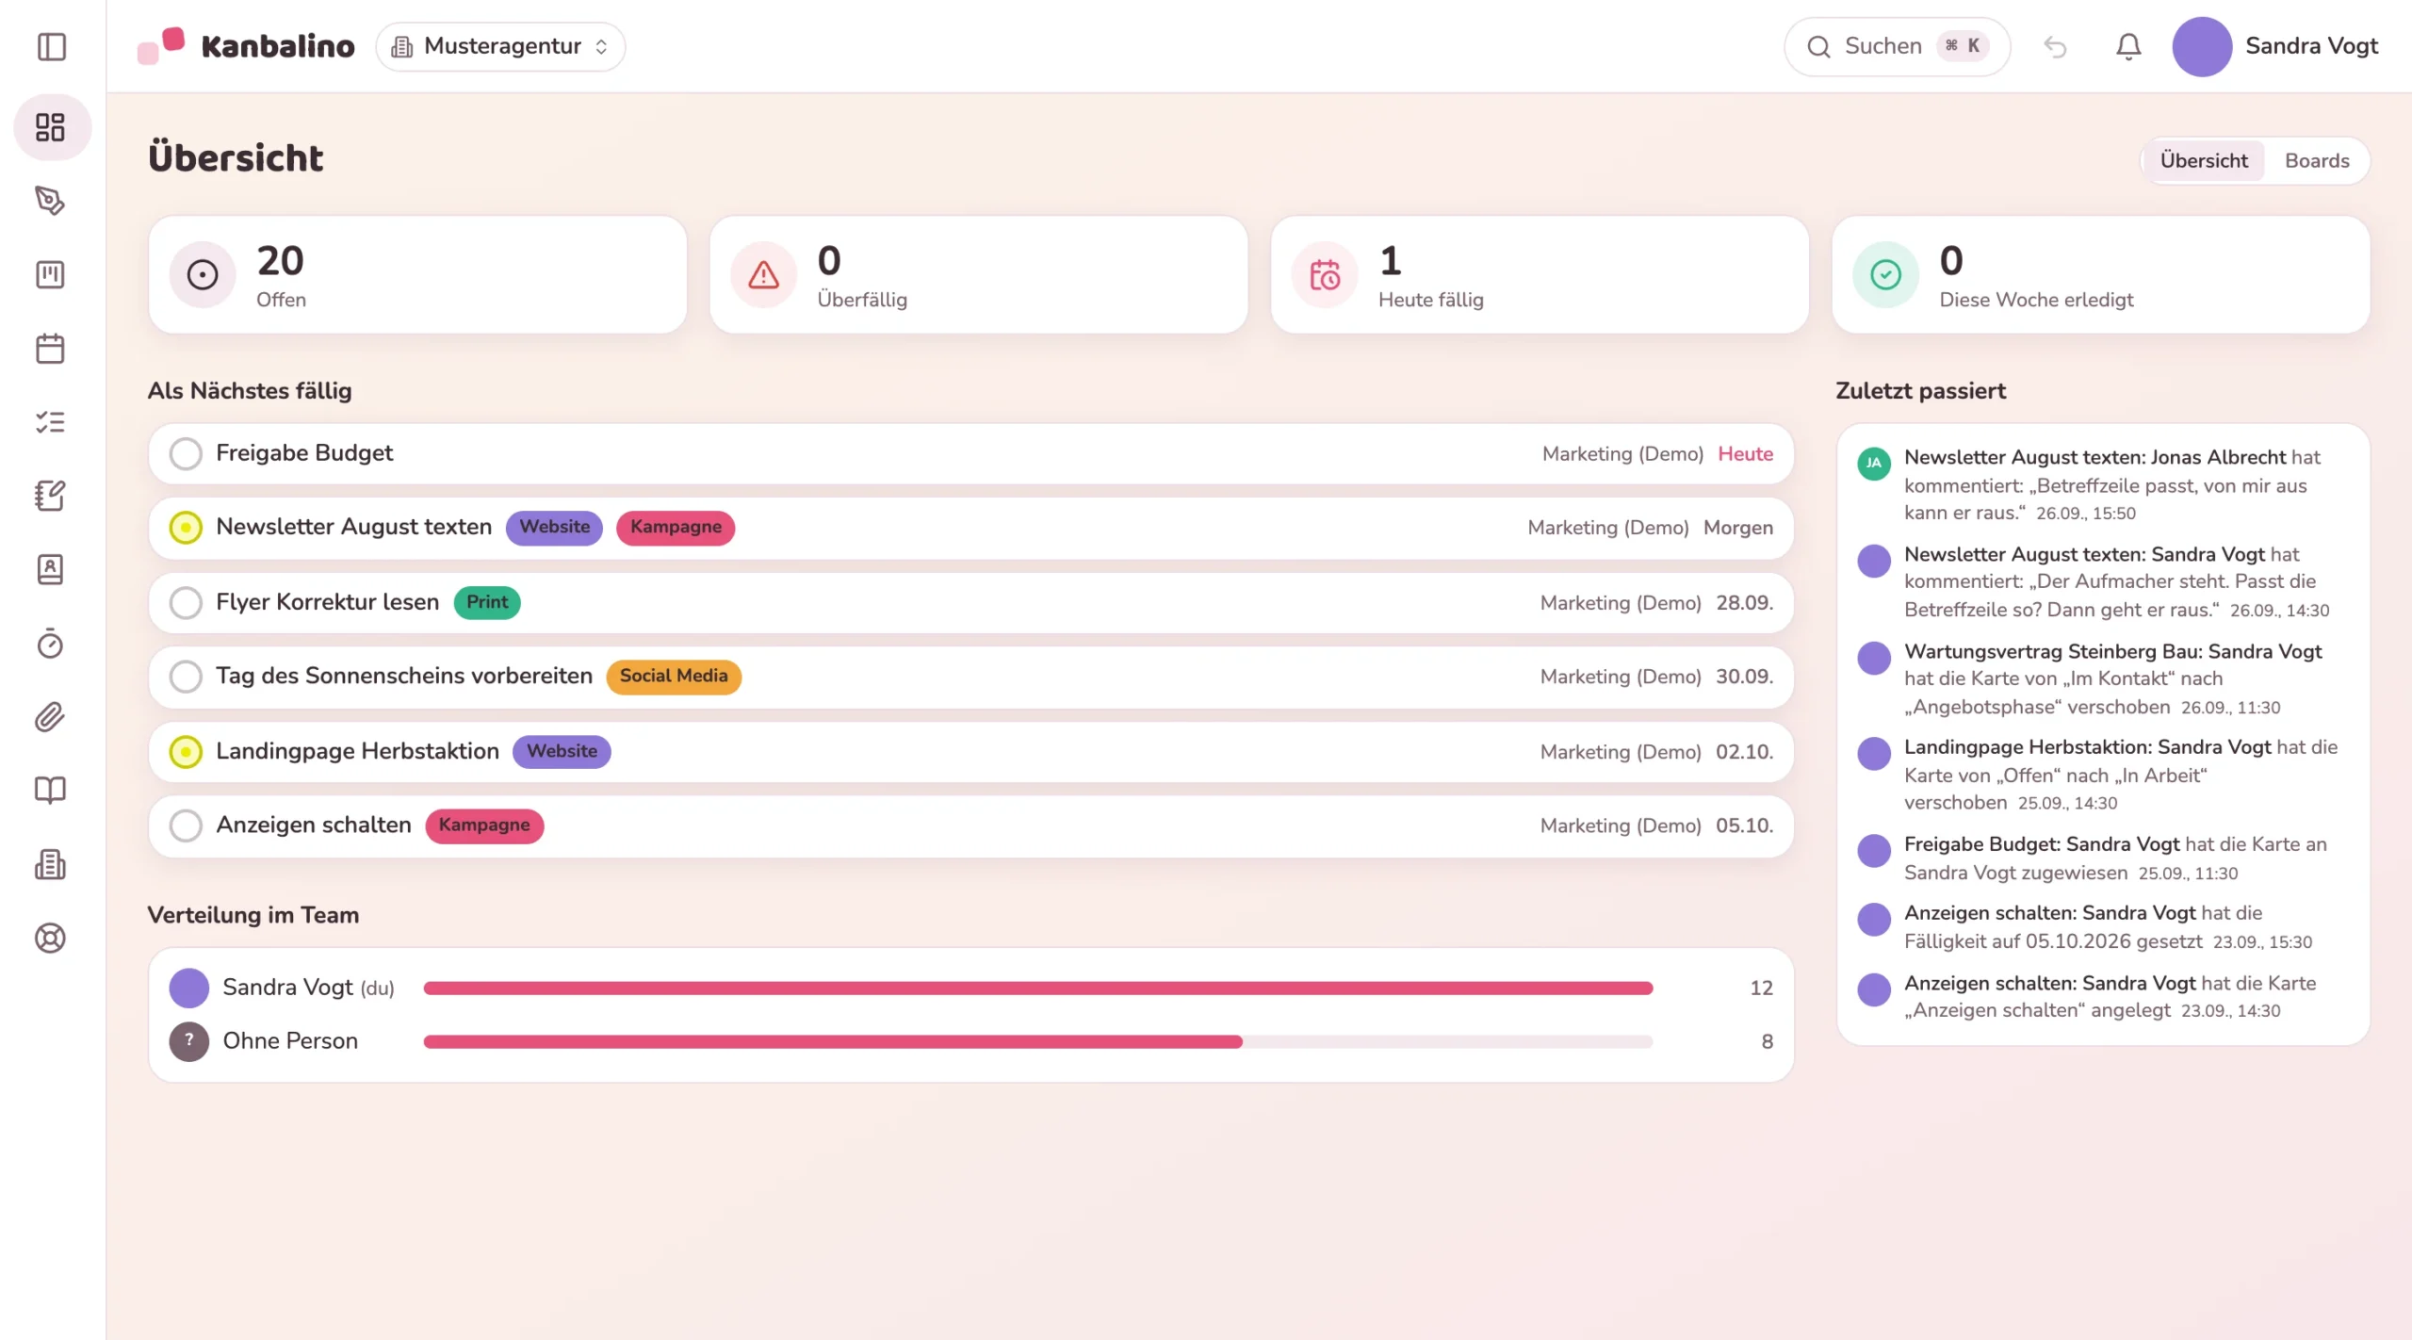Screen dimensions: 2412x1340
Task: Open the attachments paperclip sidebar icon
Action: [x=50, y=717]
